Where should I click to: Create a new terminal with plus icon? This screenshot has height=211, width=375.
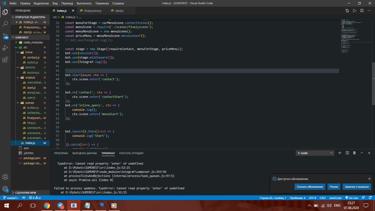[x=340, y=153]
